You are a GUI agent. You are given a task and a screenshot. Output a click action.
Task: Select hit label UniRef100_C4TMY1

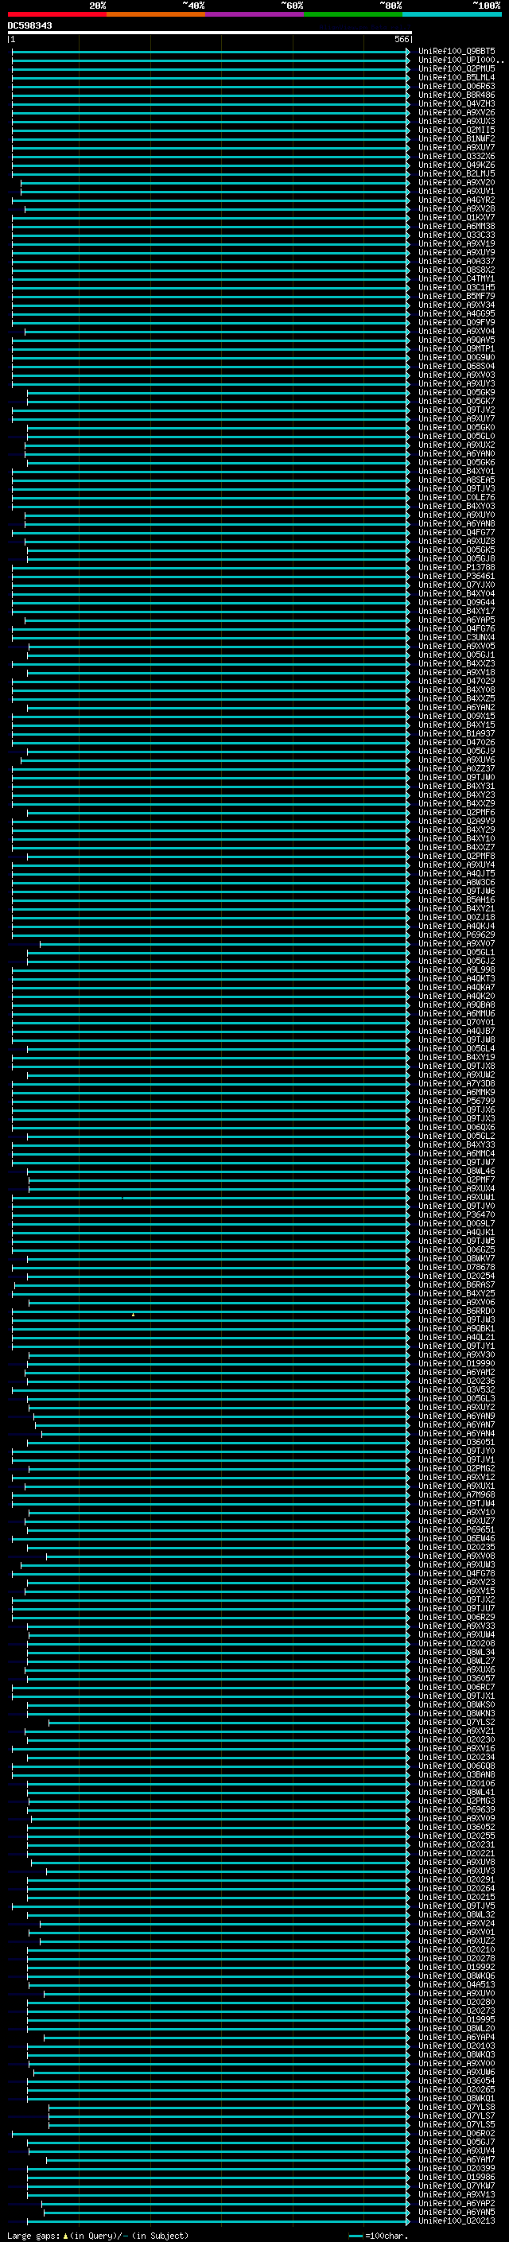[x=457, y=278]
